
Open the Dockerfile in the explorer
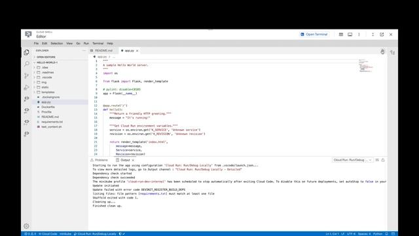48,107
